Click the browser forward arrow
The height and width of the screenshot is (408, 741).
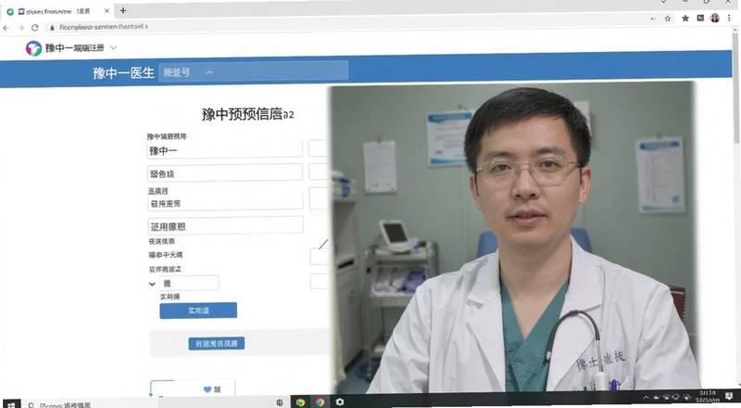[20, 28]
